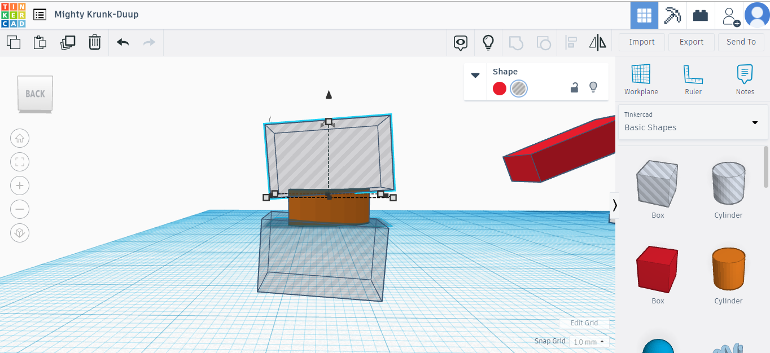Pick the orange Cylinder shape

(728, 269)
